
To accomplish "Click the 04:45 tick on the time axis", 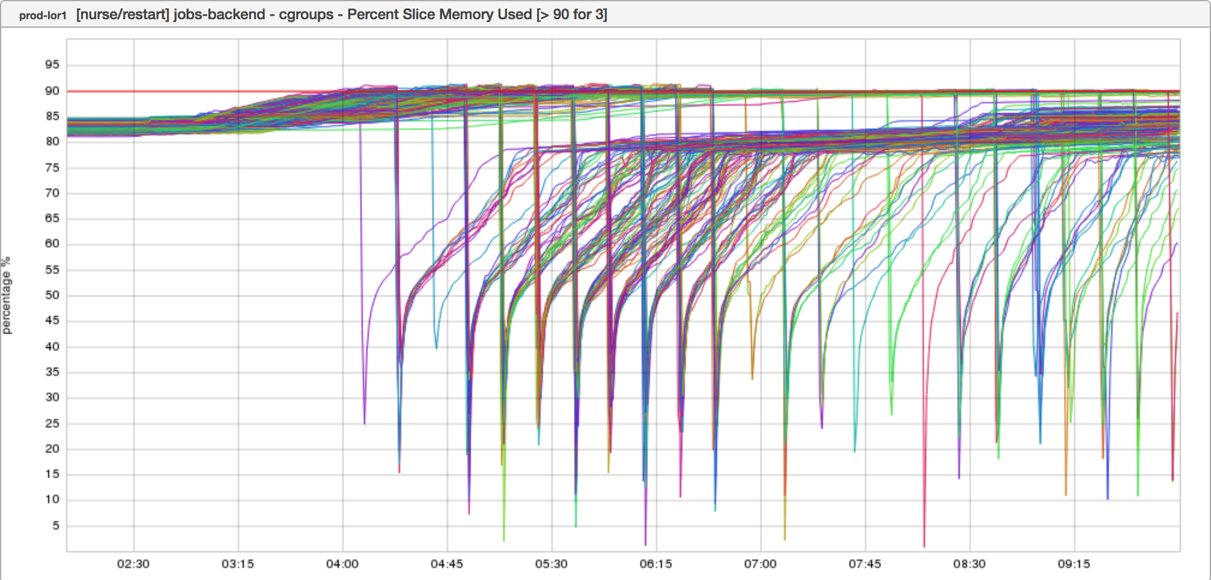I will tap(447, 564).
